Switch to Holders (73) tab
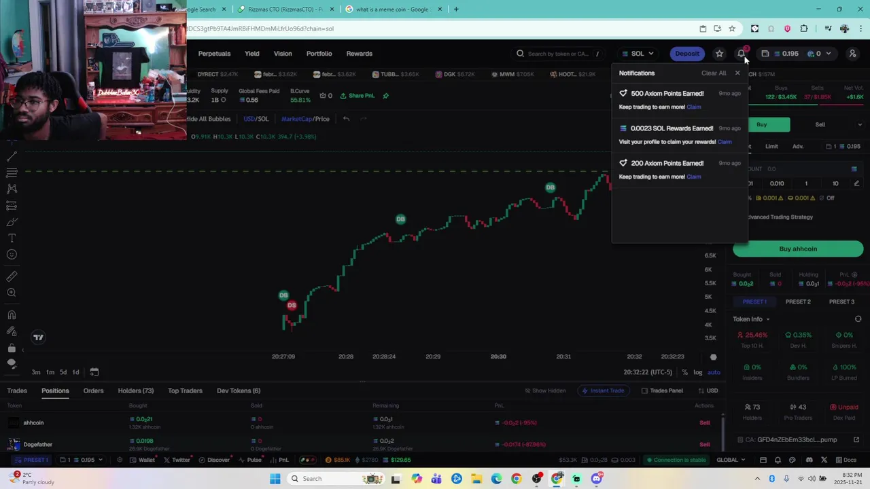 (136, 391)
